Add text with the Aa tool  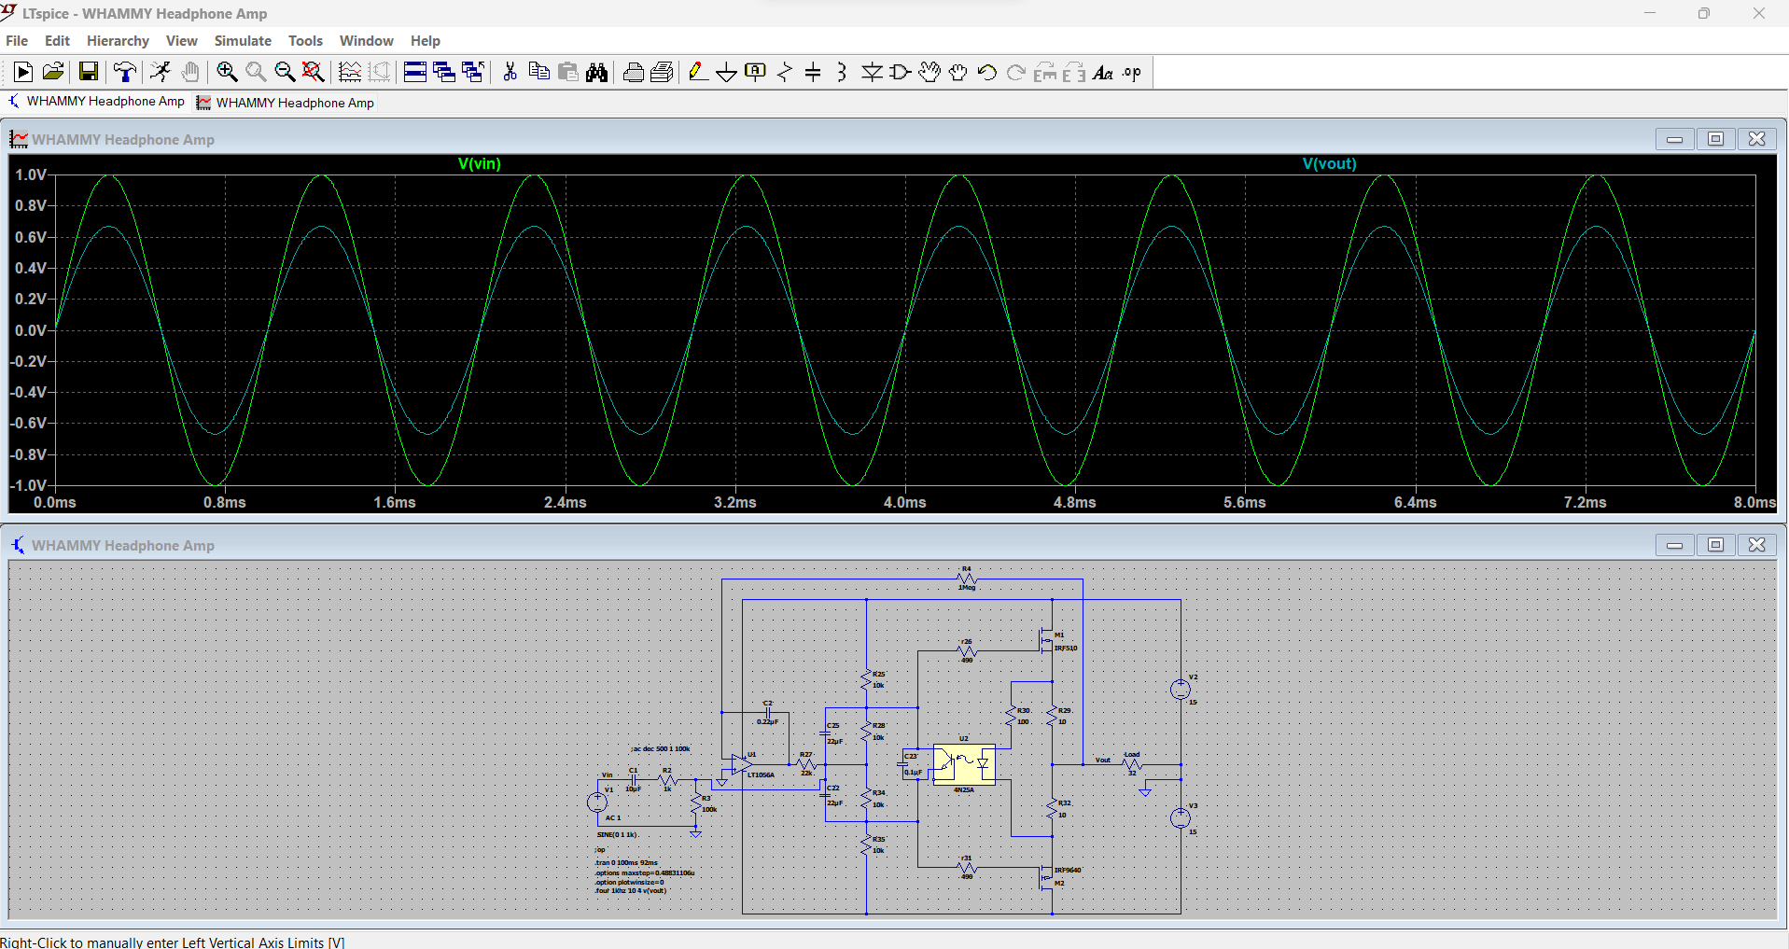click(x=1103, y=72)
